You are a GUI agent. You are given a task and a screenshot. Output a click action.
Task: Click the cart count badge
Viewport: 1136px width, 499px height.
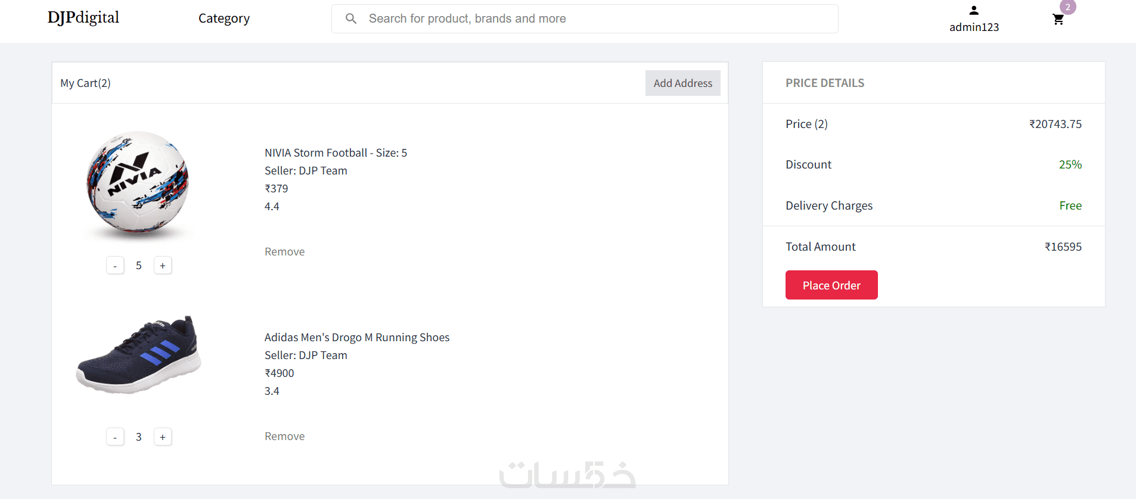[x=1067, y=7]
